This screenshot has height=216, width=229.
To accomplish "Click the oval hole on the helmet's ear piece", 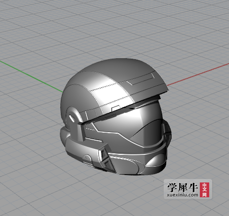I will tap(72, 118).
